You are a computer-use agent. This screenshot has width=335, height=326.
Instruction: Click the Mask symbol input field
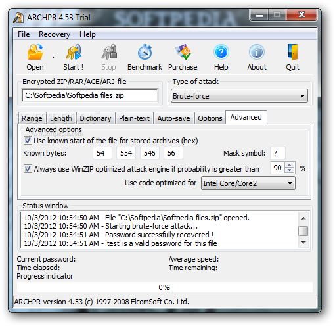pyautogui.click(x=278, y=153)
